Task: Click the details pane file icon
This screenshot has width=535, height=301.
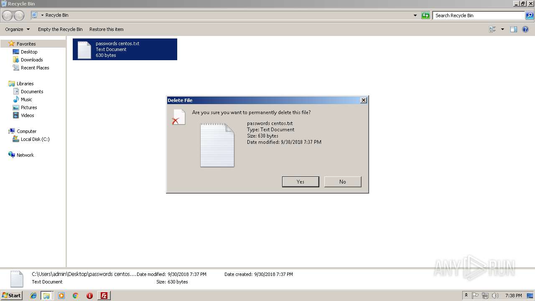Action: pyautogui.click(x=17, y=279)
